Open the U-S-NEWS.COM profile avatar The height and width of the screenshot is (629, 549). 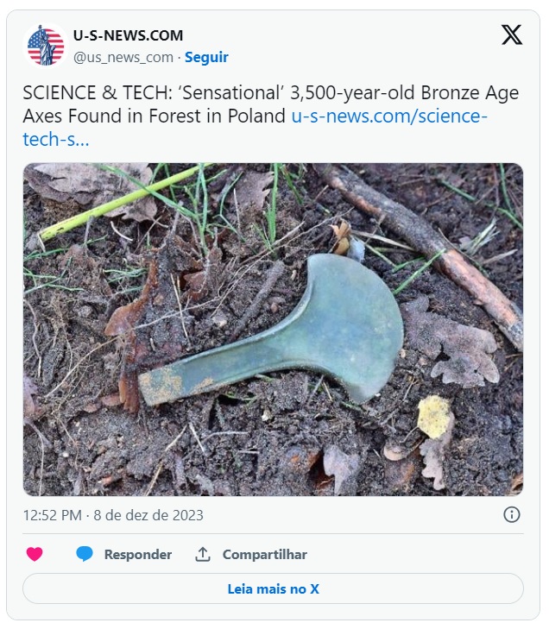coord(46,46)
